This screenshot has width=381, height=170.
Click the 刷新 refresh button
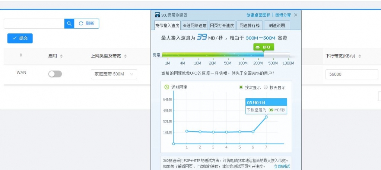pos(86,23)
